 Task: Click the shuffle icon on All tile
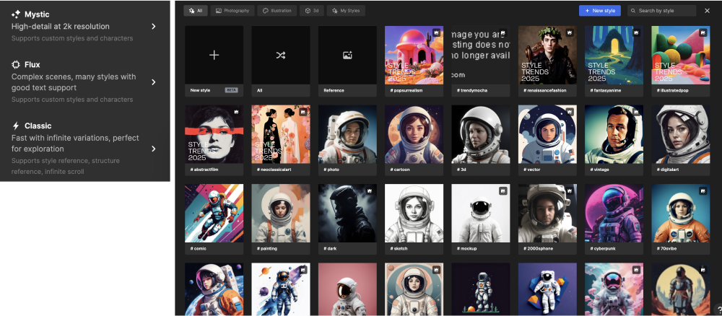[280, 56]
